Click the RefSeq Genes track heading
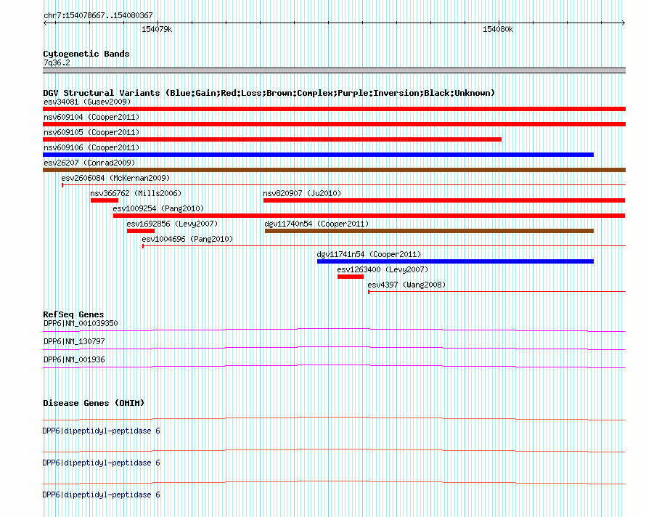646x517 pixels. pos(73,314)
